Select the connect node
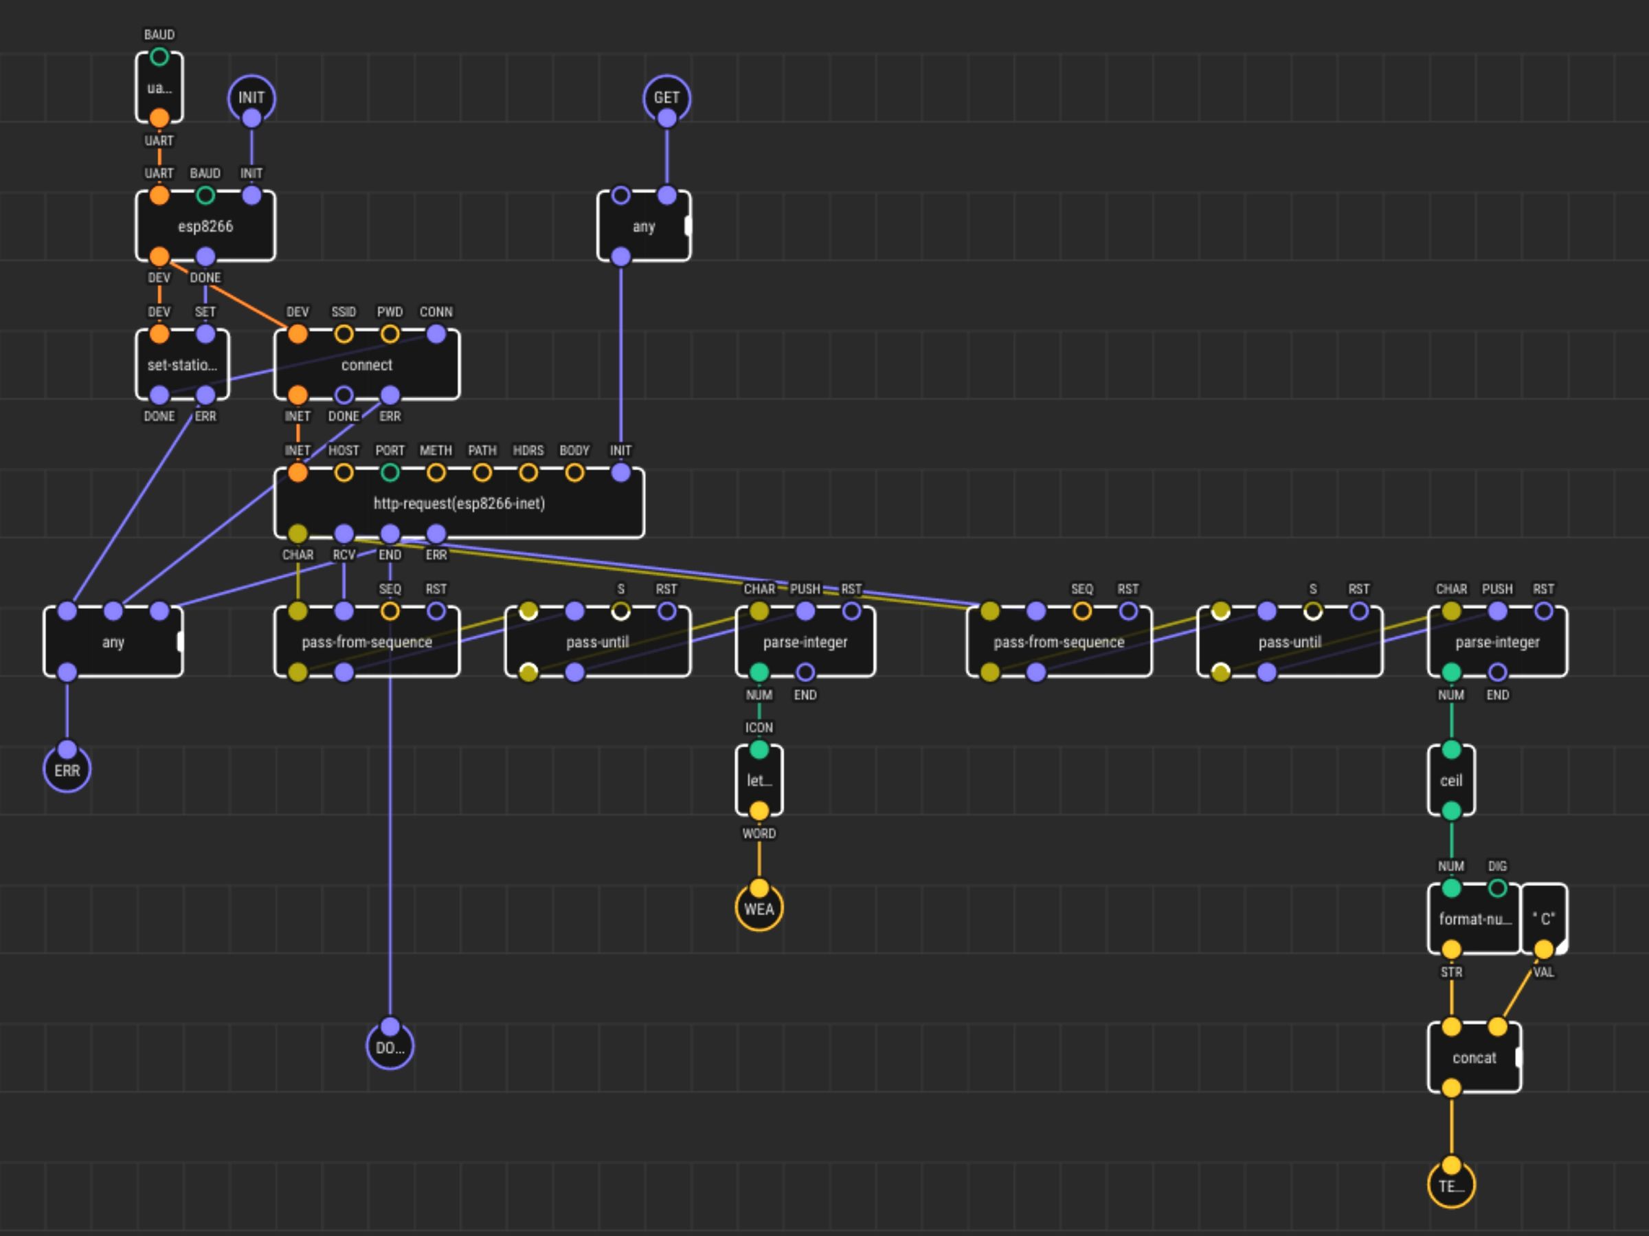The image size is (1649, 1236). point(366,365)
